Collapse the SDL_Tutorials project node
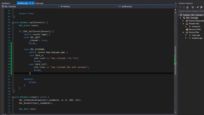The width and height of the screenshot is (204, 115). pyautogui.click(x=180, y=18)
